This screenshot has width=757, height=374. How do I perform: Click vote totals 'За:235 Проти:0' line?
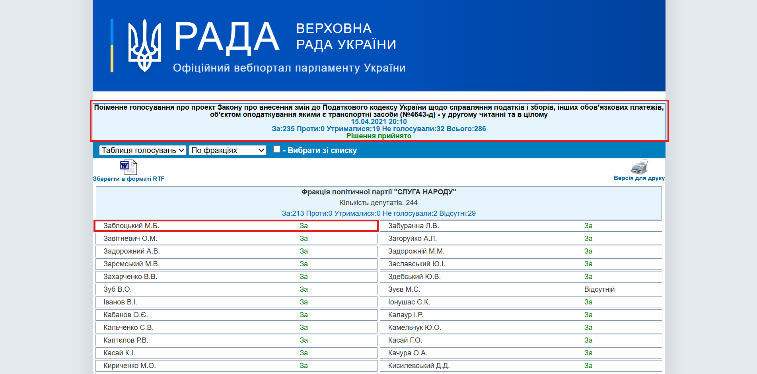[379, 129]
